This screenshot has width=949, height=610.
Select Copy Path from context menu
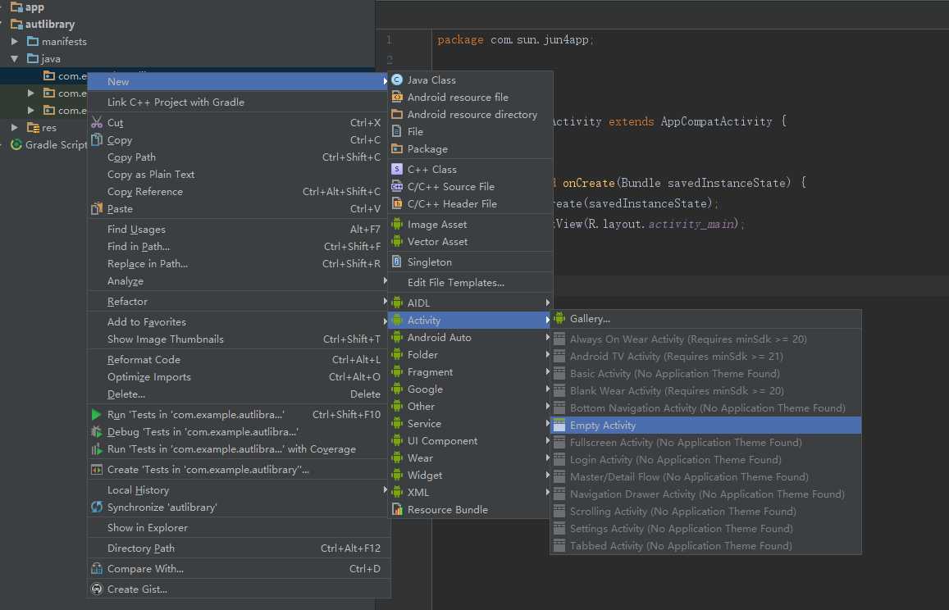tap(239, 157)
